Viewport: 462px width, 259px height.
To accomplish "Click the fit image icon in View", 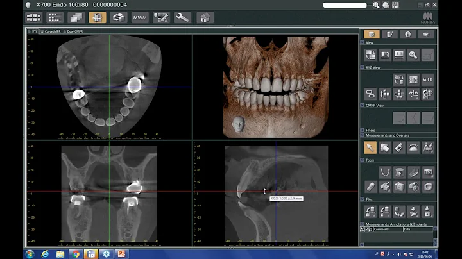I will pos(385,54).
